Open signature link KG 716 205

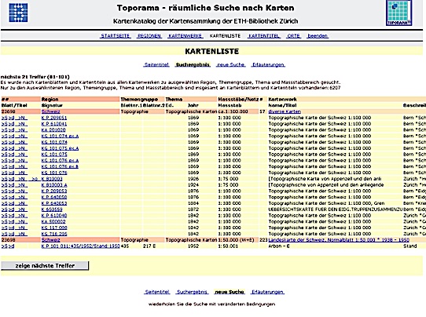54,234
